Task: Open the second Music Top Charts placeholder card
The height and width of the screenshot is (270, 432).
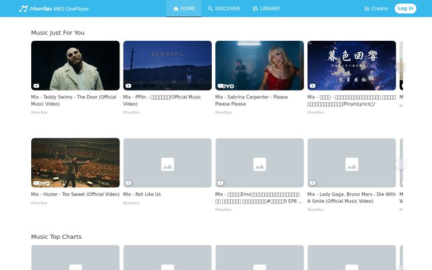Action: pyautogui.click(x=167, y=257)
